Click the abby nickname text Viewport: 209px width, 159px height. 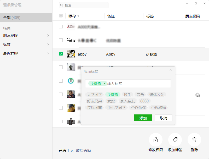click(x=82, y=54)
